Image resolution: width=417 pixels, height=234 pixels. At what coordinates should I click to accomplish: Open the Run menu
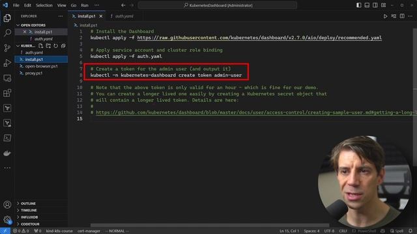[85, 5]
